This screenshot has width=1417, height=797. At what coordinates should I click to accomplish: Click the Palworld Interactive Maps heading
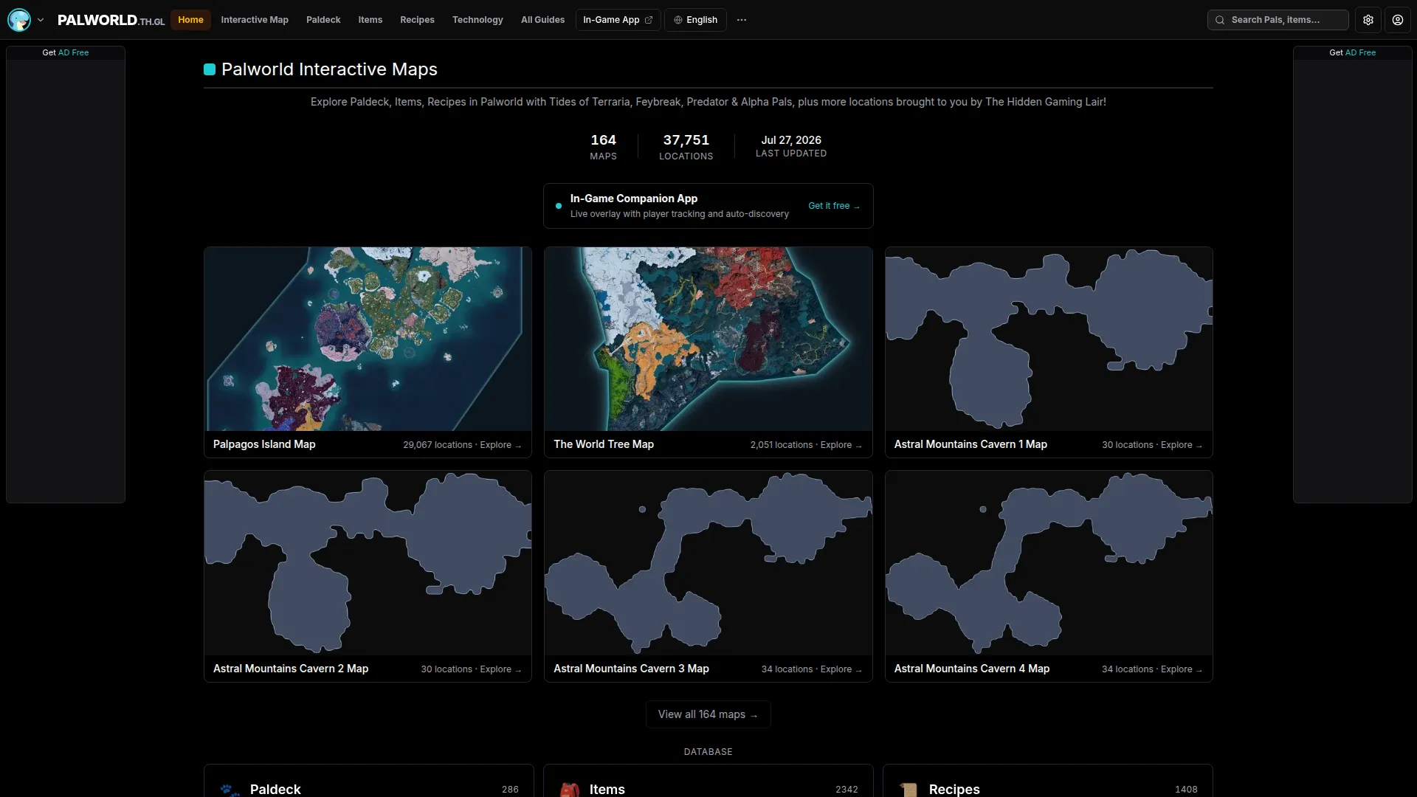(x=329, y=69)
